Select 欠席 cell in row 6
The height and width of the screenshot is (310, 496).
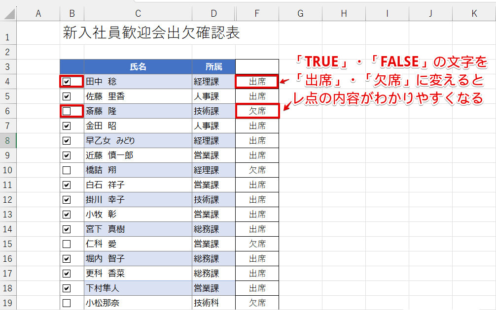click(257, 111)
